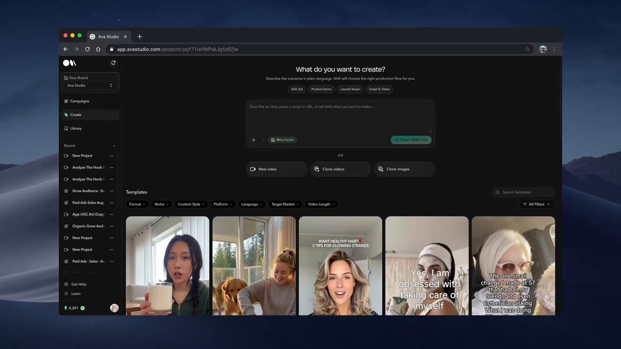Image resolution: width=621 pixels, height=349 pixels.
Task: Click the browser home icon
Action: (x=98, y=49)
